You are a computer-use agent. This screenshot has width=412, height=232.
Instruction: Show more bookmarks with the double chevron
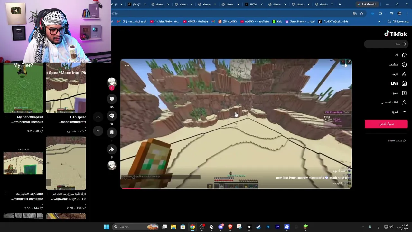pos(379,22)
